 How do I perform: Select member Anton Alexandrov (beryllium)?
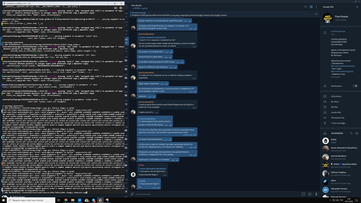[340, 149]
